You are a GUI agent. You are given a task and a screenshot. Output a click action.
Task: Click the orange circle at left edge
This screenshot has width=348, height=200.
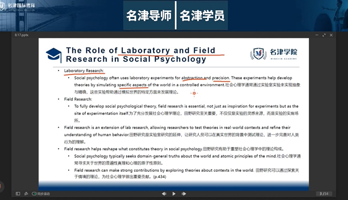pos(1,186)
